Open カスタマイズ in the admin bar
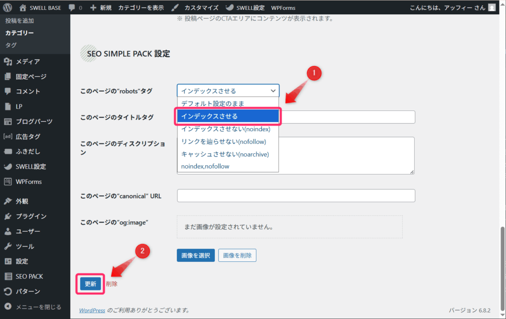506x319 pixels. coord(202,8)
